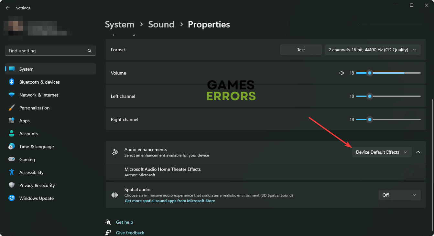Click the search magnifier icon
Viewport: 434px width, 236px height.
click(x=90, y=51)
